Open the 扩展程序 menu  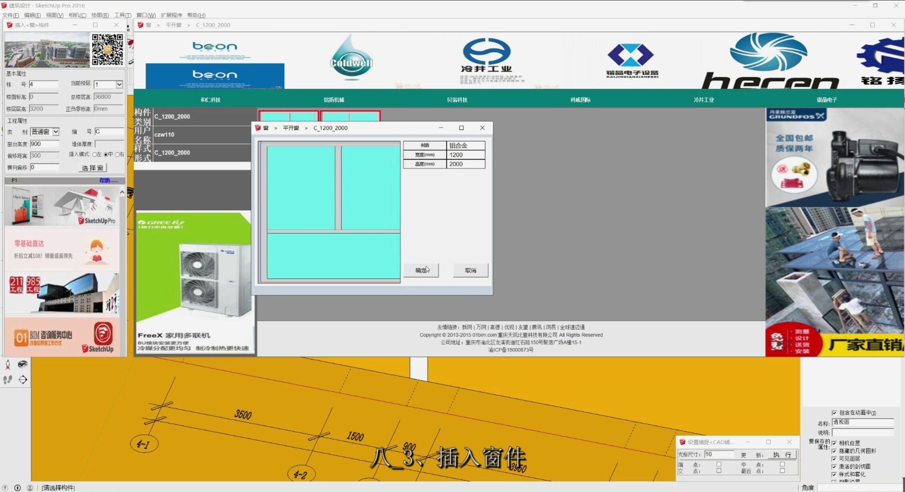[172, 15]
